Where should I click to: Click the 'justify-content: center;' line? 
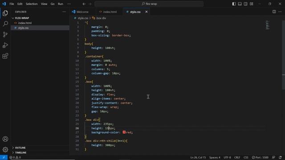(x=112, y=103)
